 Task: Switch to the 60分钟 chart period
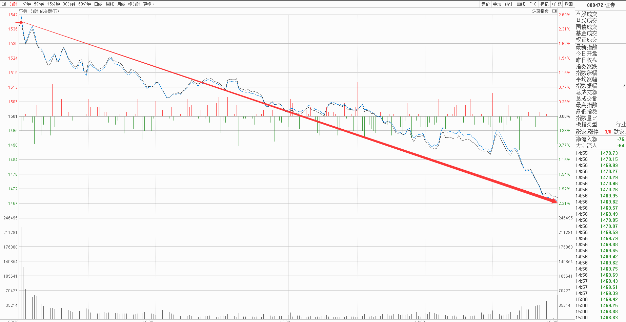tap(84, 4)
